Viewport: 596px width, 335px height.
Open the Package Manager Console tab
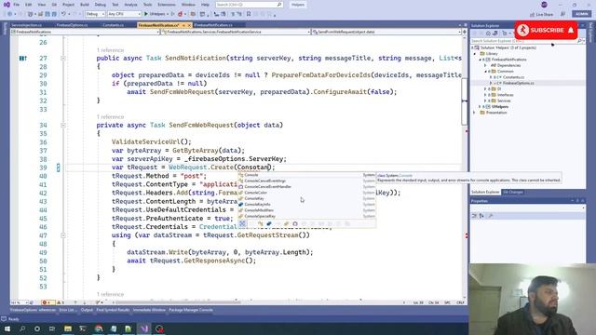pos(191,310)
